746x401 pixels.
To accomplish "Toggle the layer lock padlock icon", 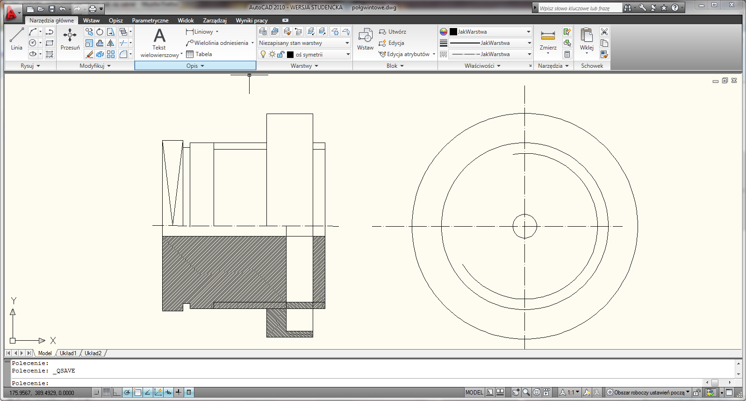I will click(280, 54).
